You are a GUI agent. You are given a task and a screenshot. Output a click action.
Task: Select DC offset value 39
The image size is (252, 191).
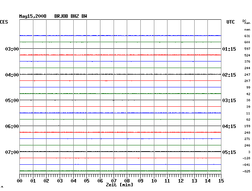click(x=248, y=107)
